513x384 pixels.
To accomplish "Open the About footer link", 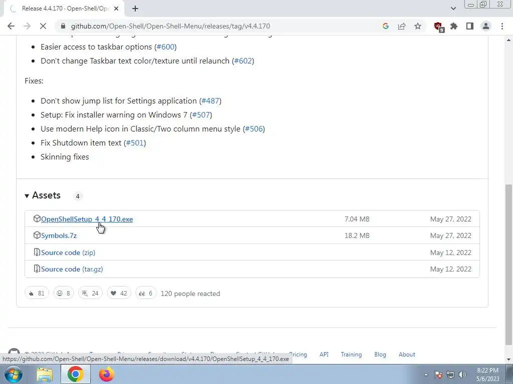I will [x=407, y=354].
